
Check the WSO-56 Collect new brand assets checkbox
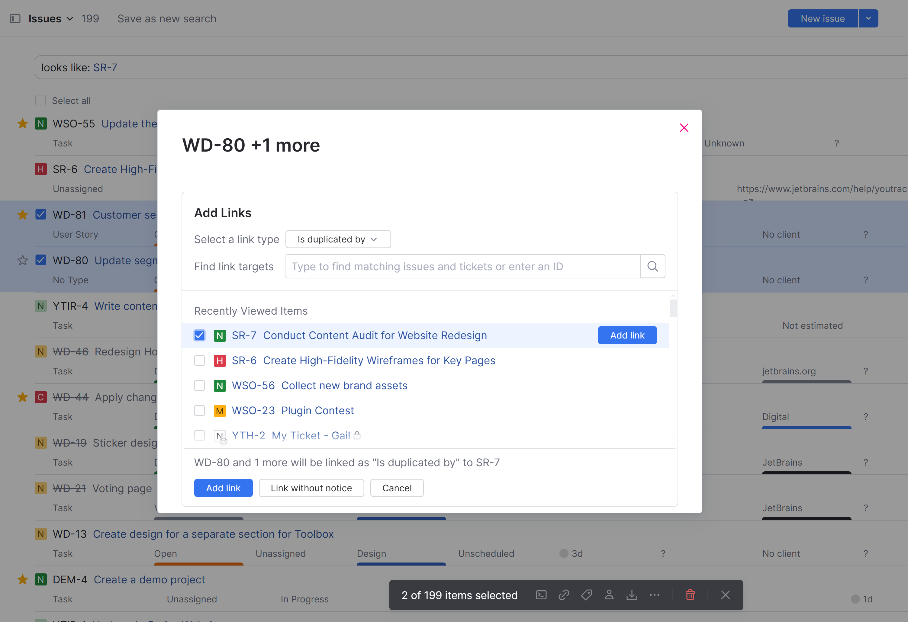click(200, 385)
